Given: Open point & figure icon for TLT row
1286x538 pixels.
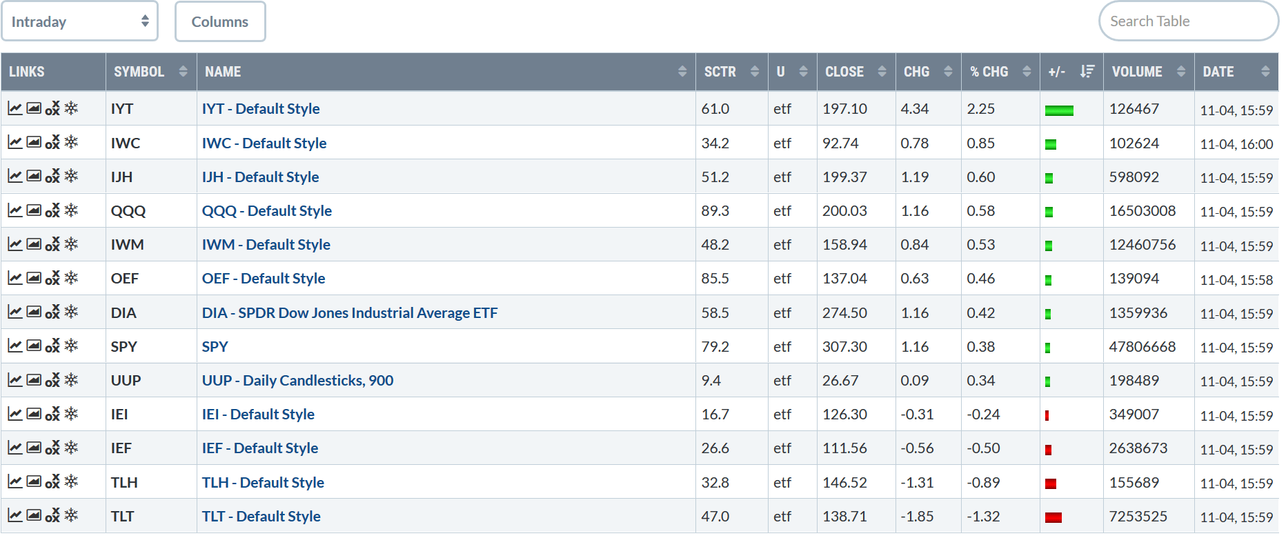Looking at the screenshot, I should (52, 515).
